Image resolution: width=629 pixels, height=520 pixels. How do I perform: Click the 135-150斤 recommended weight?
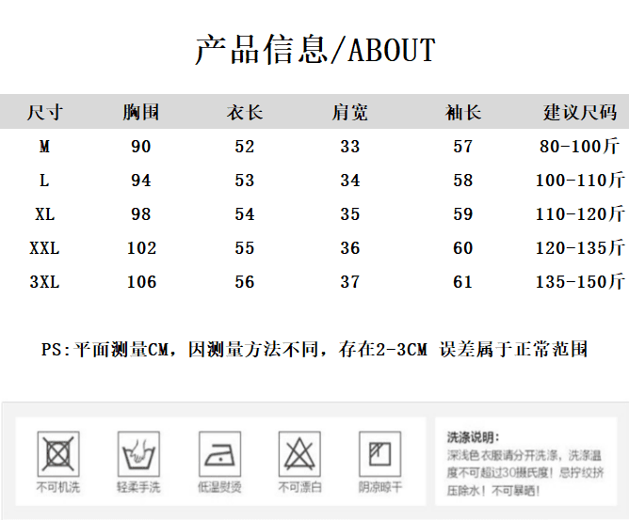[580, 282]
